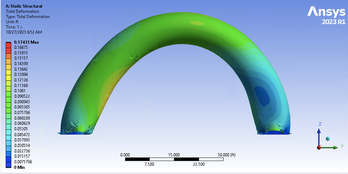Click the '0.05305' legend value
The width and height of the screenshot is (348, 174).
click(x=21, y=129)
